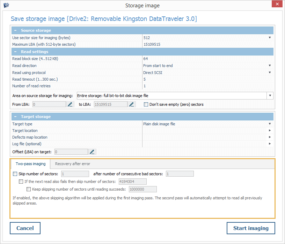Collapse the Read settings section

tap(16, 52)
